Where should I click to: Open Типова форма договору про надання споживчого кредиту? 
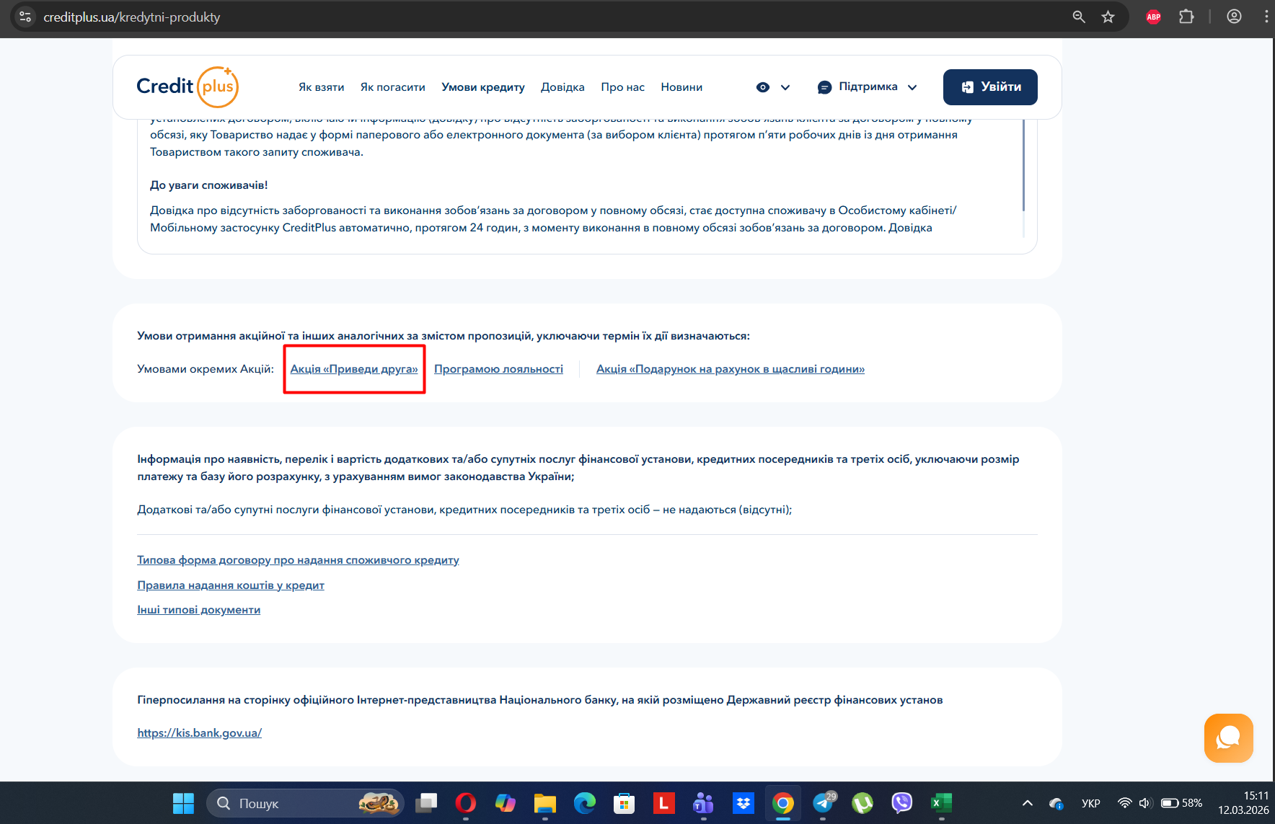[x=298, y=560]
